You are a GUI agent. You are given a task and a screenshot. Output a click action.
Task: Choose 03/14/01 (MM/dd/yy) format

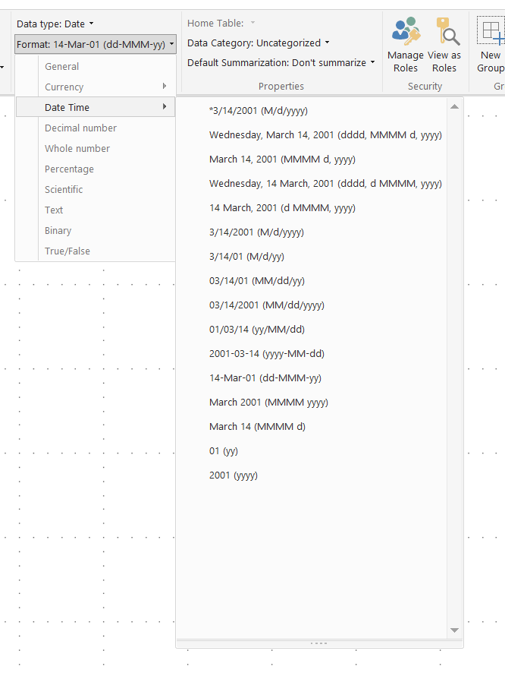312,281
